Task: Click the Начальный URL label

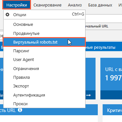Action: click(x=97, y=26)
